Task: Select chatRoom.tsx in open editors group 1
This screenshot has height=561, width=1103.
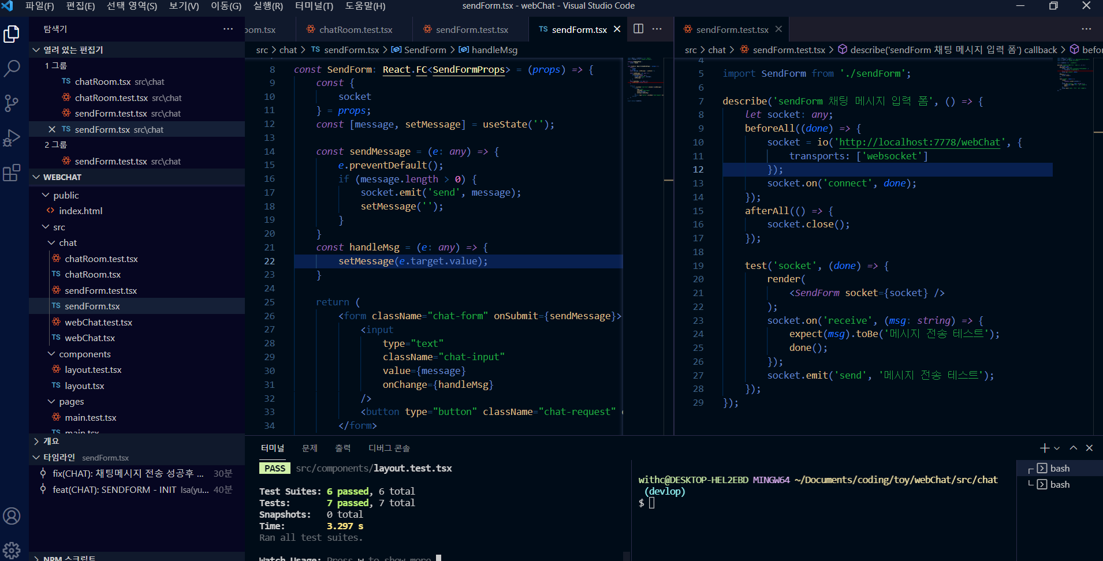Action: (137, 82)
